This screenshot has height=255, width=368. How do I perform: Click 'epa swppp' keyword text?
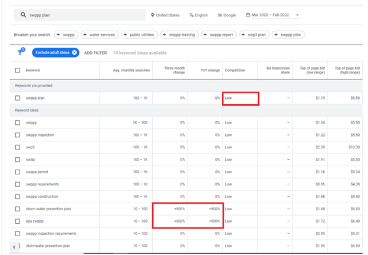pos(35,221)
